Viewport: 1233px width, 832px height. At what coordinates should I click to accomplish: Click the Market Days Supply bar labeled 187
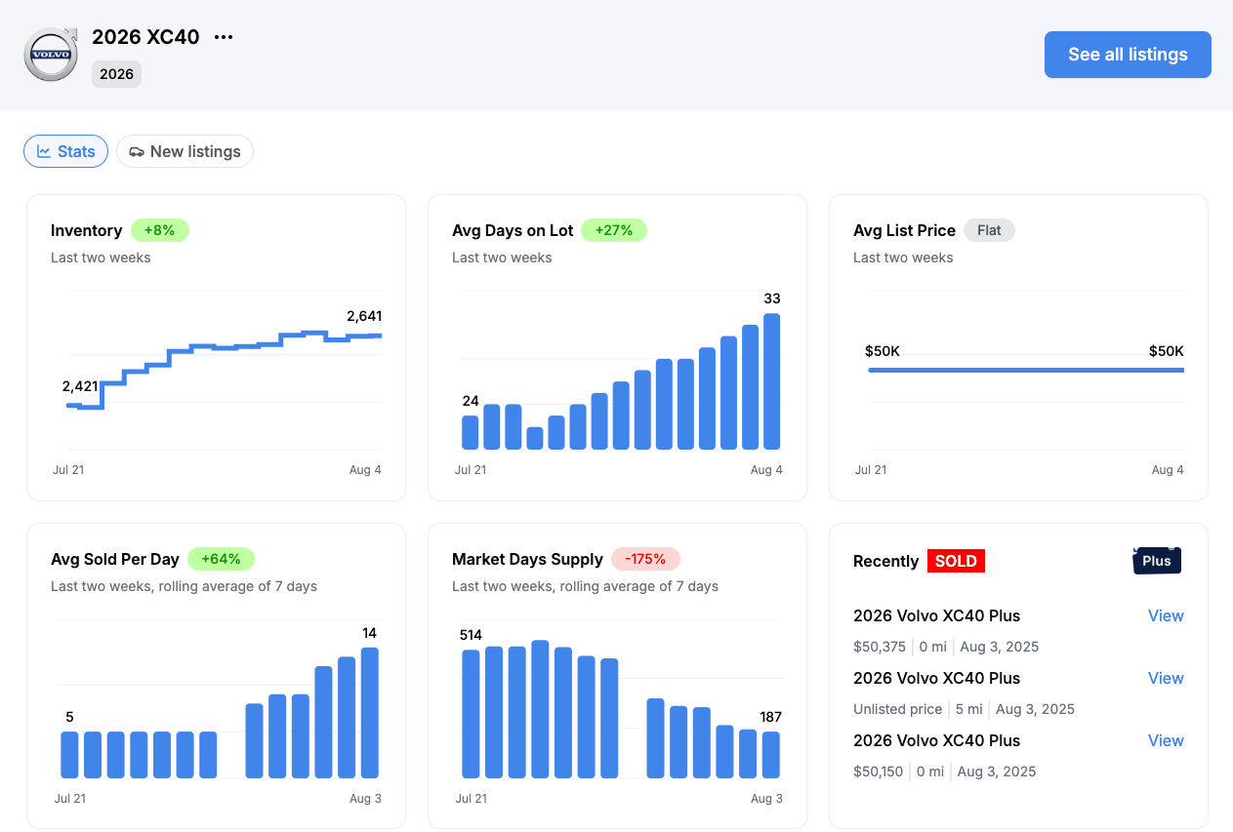(x=771, y=755)
